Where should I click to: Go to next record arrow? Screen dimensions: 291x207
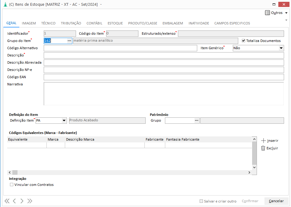pos(22,201)
